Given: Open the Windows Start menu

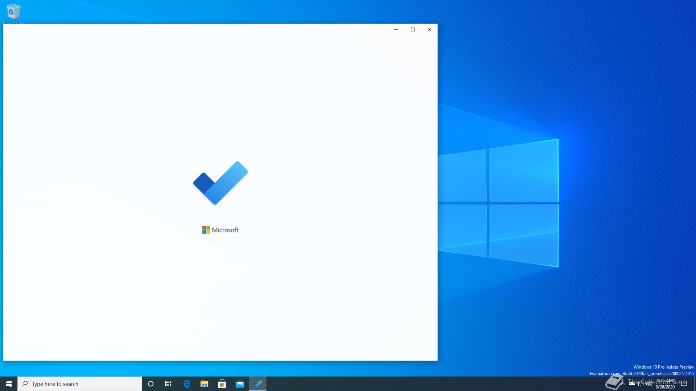Looking at the screenshot, I should [x=9, y=384].
